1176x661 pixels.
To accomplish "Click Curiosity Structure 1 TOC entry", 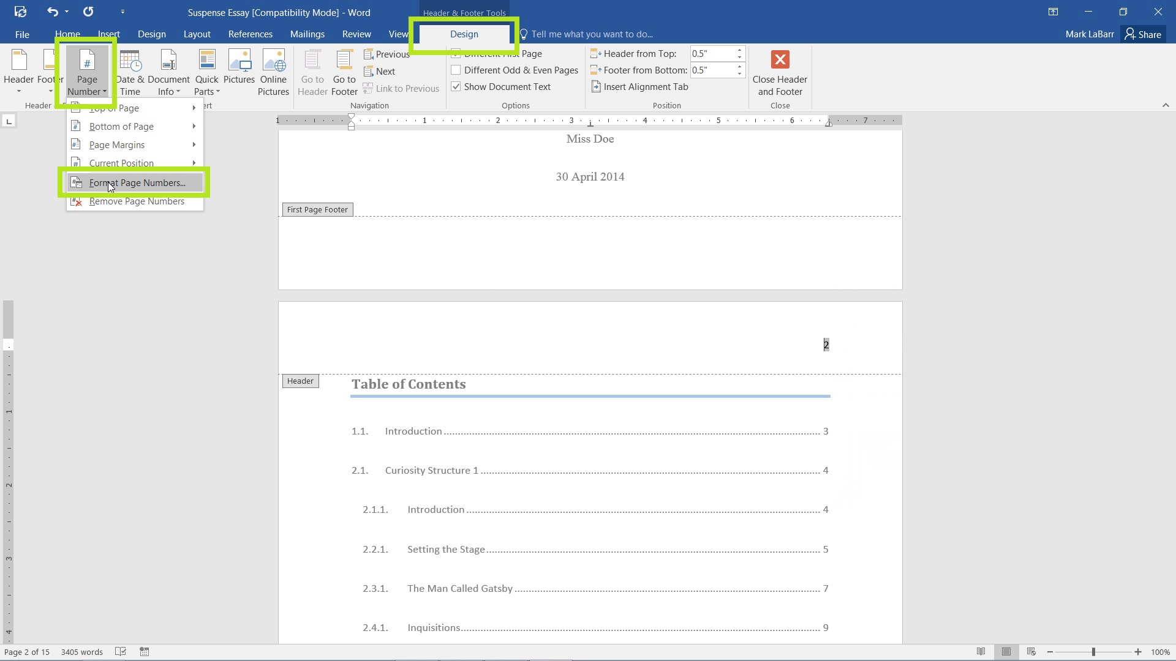I will 590,471.
